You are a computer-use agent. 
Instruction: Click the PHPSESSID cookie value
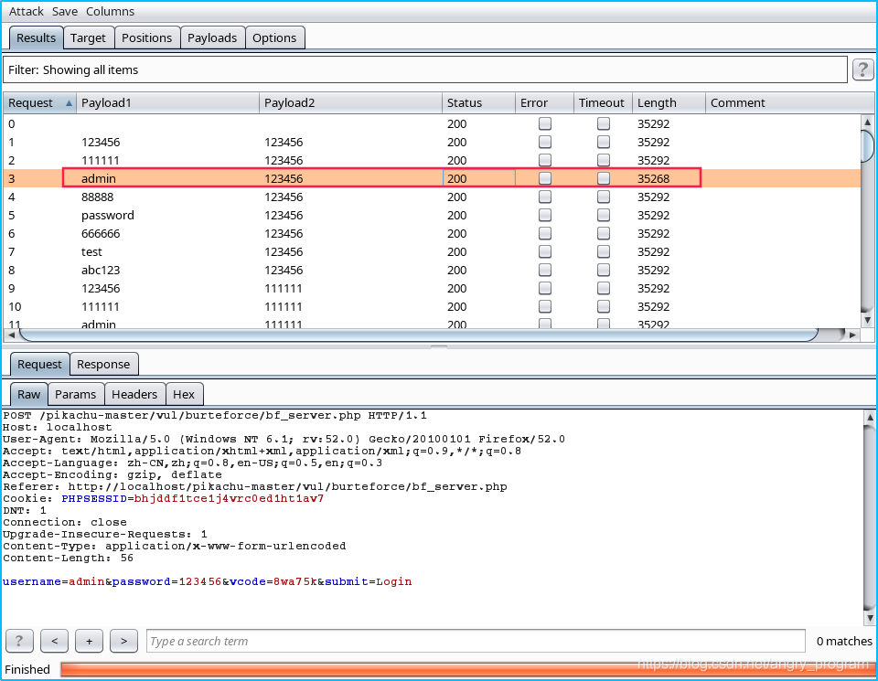[229, 498]
